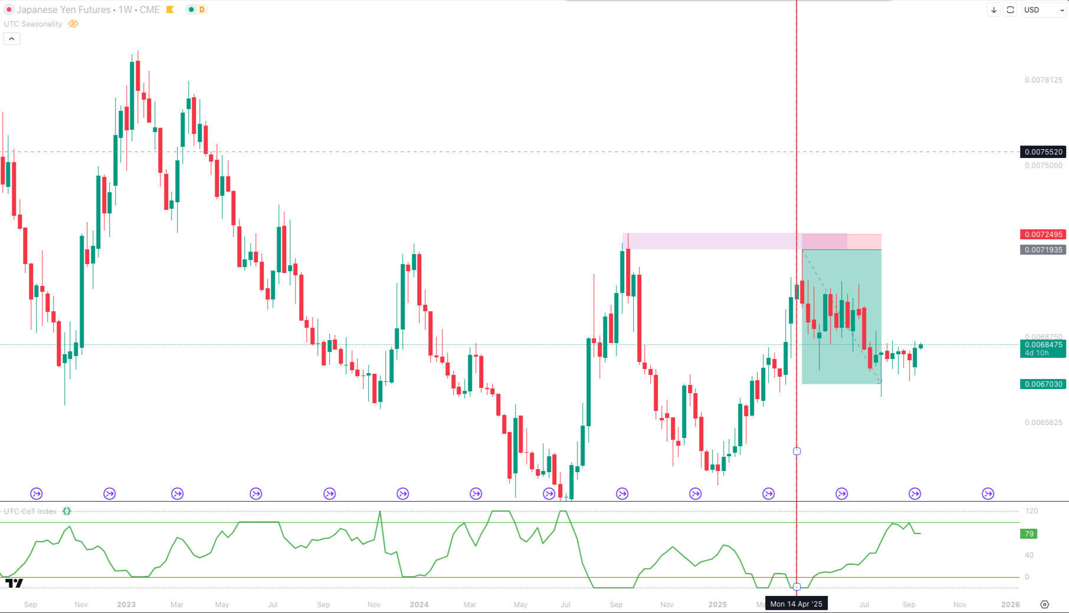Click the down arrow button near USD
Screen dimensions: 1069x613
click(x=993, y=10)
